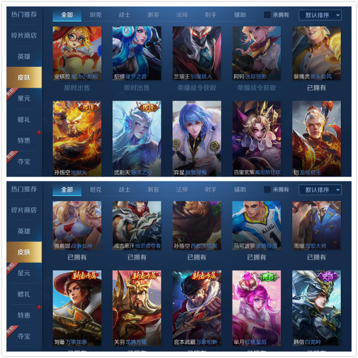Select 貂蝉 逐梦之音 skin card
This screenshot has width=358, height=358.
coord(137,53)
